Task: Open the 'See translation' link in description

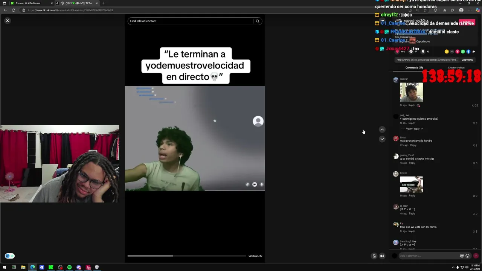Action: point(403,37)
